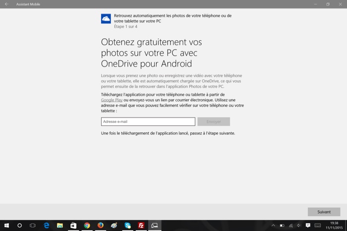Open the paint palette app on taskbar

pos(114,226)
